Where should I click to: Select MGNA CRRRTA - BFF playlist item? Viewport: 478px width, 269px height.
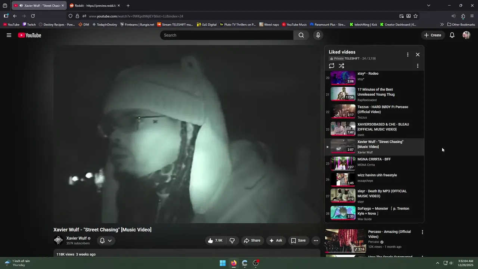[x=374, y=163]
